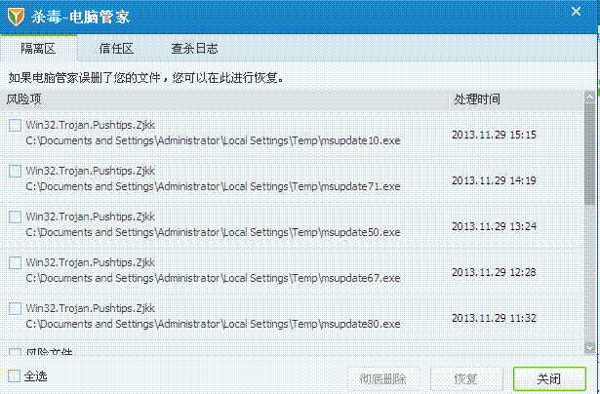Tick the checkbox for msupdate10.exe
Screen dimensions: 600x394
15,125
